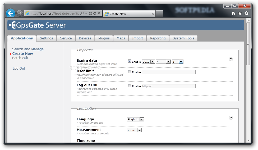The height and width of the screenshot is (150, 258).
Task: Switch to the Plugins tab
Action: (104, 38)
